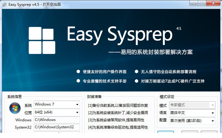Select list item [4]为系统准备综合驱动包
222x138 pixels.
pos(118,127)
